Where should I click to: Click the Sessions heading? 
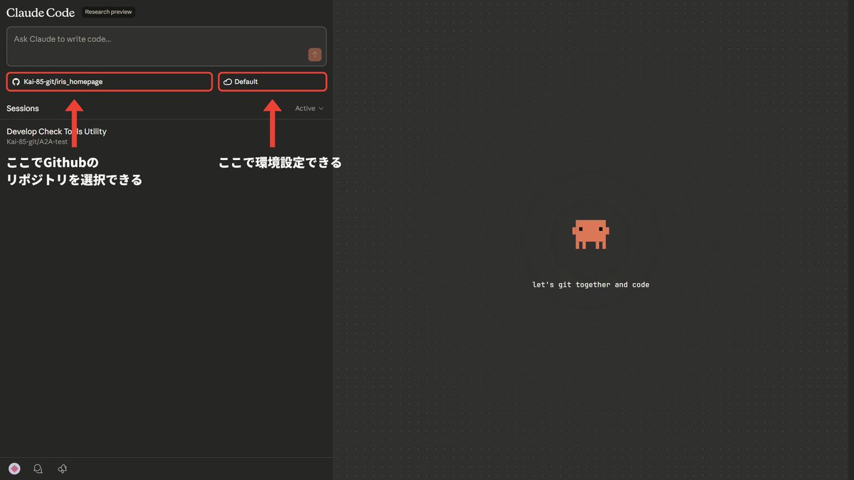pyautogui.click(x=23, y=108)
